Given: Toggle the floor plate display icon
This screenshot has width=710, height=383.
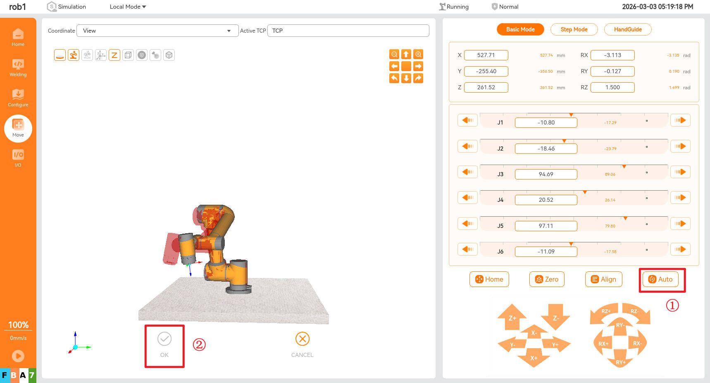Looking at the screenshot, I should click(60, 55).
